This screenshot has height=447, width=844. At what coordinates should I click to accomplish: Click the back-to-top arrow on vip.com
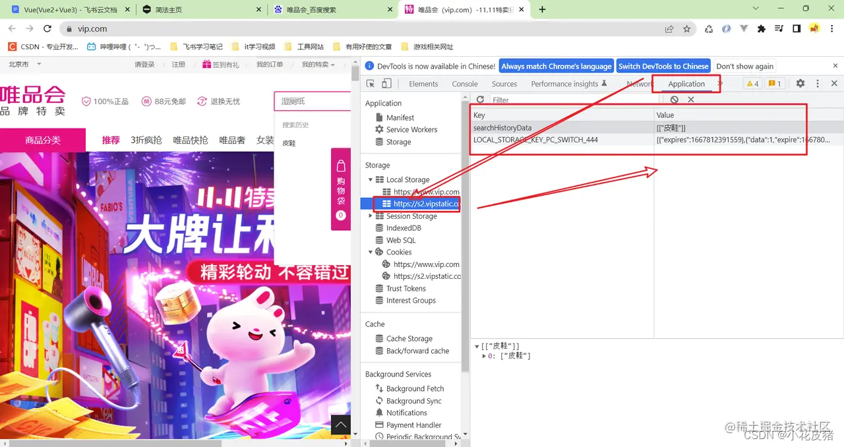341,425
